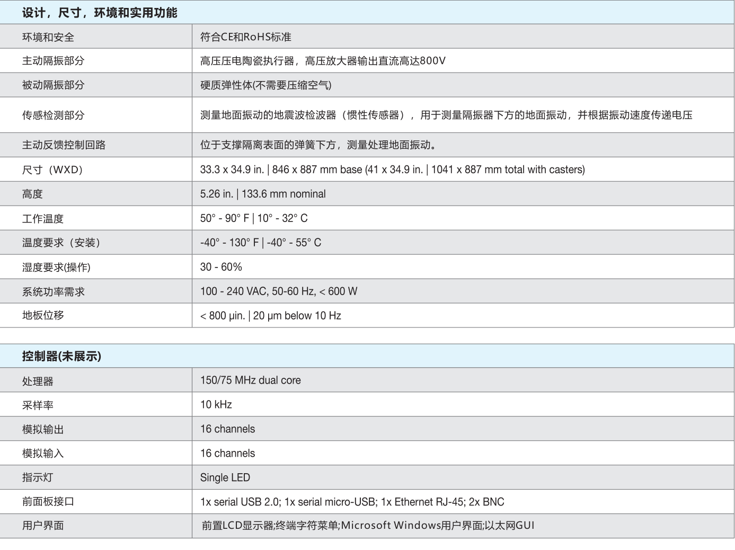Click the 采样率 label
The width and height of the screenshot is (735, 550).
pos(38,405)
